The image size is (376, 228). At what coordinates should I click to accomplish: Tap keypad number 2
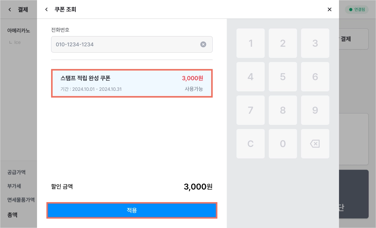[283, 43]
